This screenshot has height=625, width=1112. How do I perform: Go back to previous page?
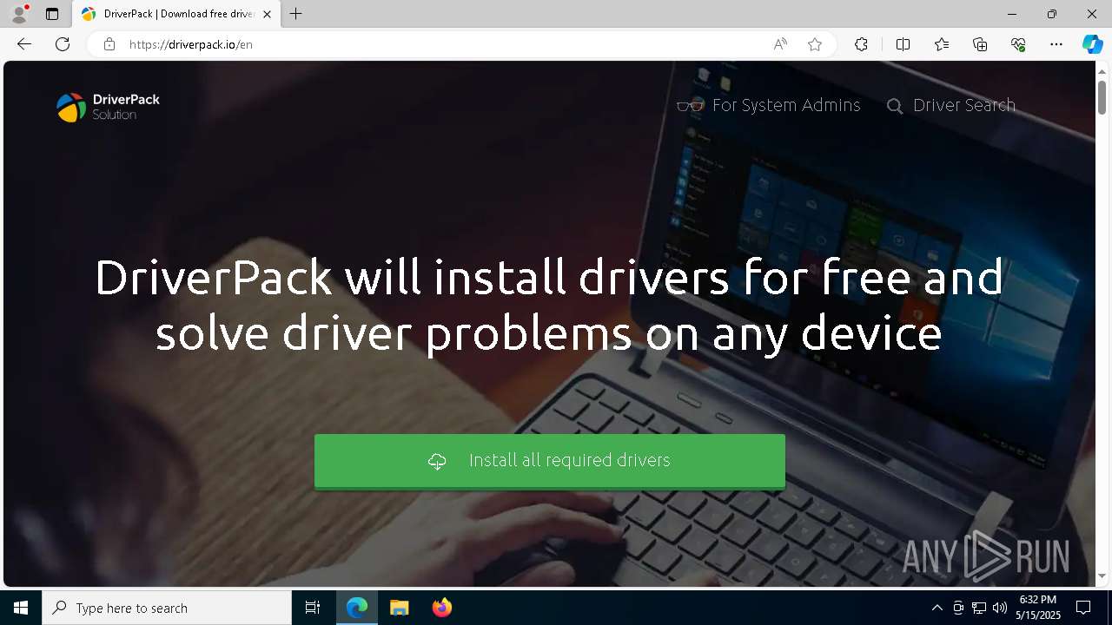24,44
